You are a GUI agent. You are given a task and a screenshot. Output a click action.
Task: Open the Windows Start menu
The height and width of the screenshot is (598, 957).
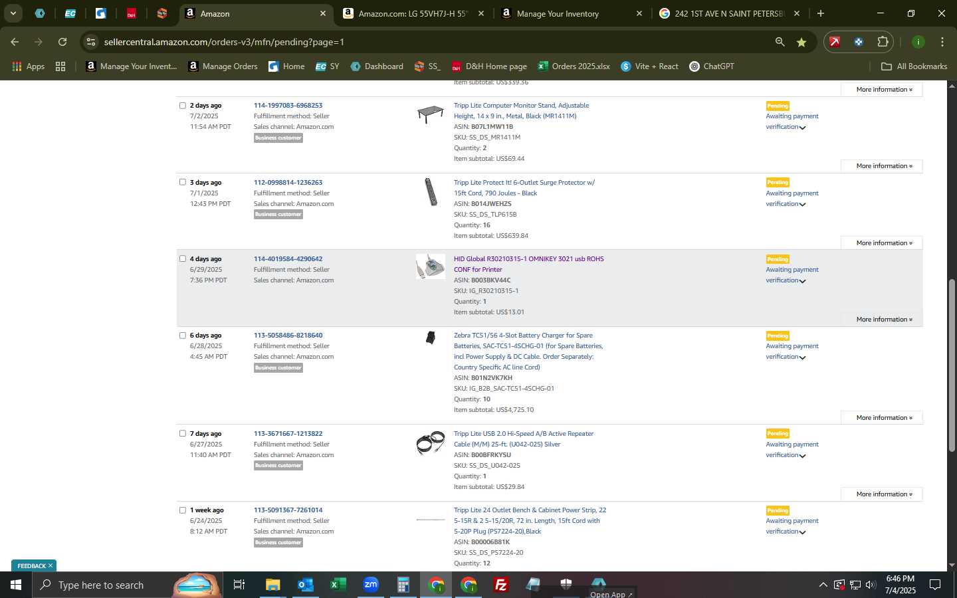16,585
